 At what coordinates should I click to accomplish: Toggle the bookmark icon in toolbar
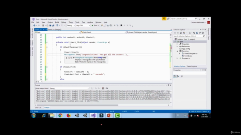(x=121, y=25)
